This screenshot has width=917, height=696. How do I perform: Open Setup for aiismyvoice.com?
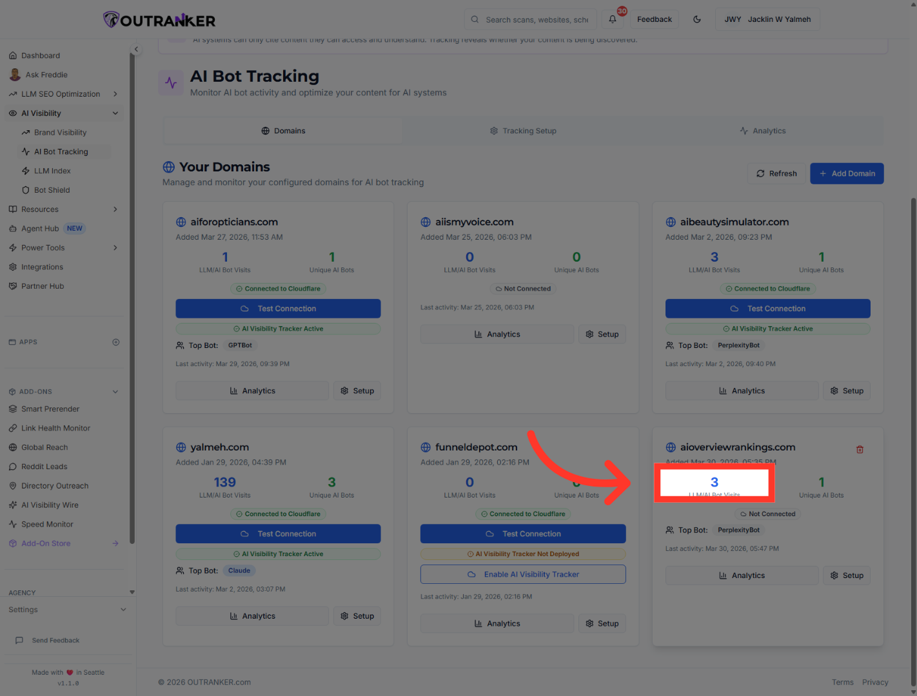[602, 334]
